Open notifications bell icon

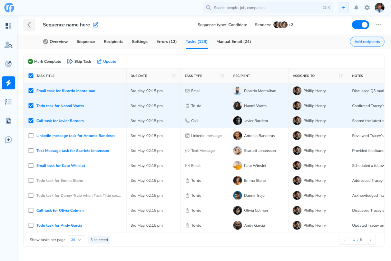(356, 8)
